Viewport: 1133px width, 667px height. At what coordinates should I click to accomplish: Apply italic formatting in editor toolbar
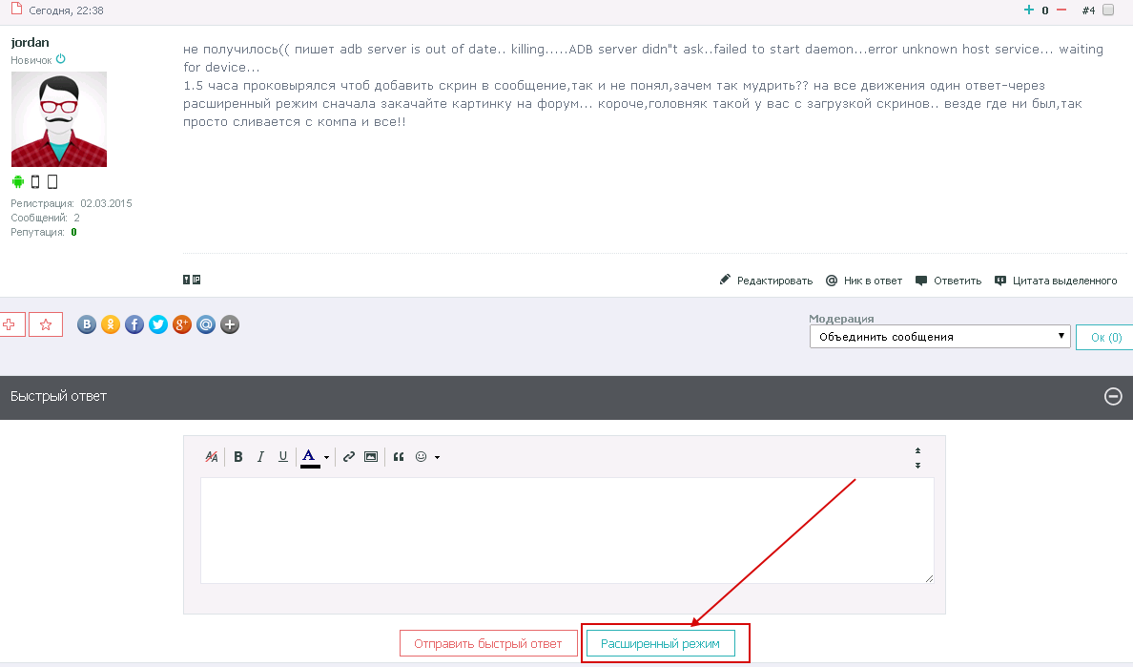click(x=260, y=457)
